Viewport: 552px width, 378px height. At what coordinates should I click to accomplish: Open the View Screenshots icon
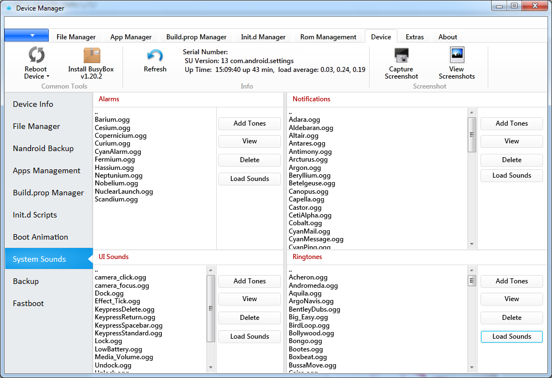tap(457, 55)
